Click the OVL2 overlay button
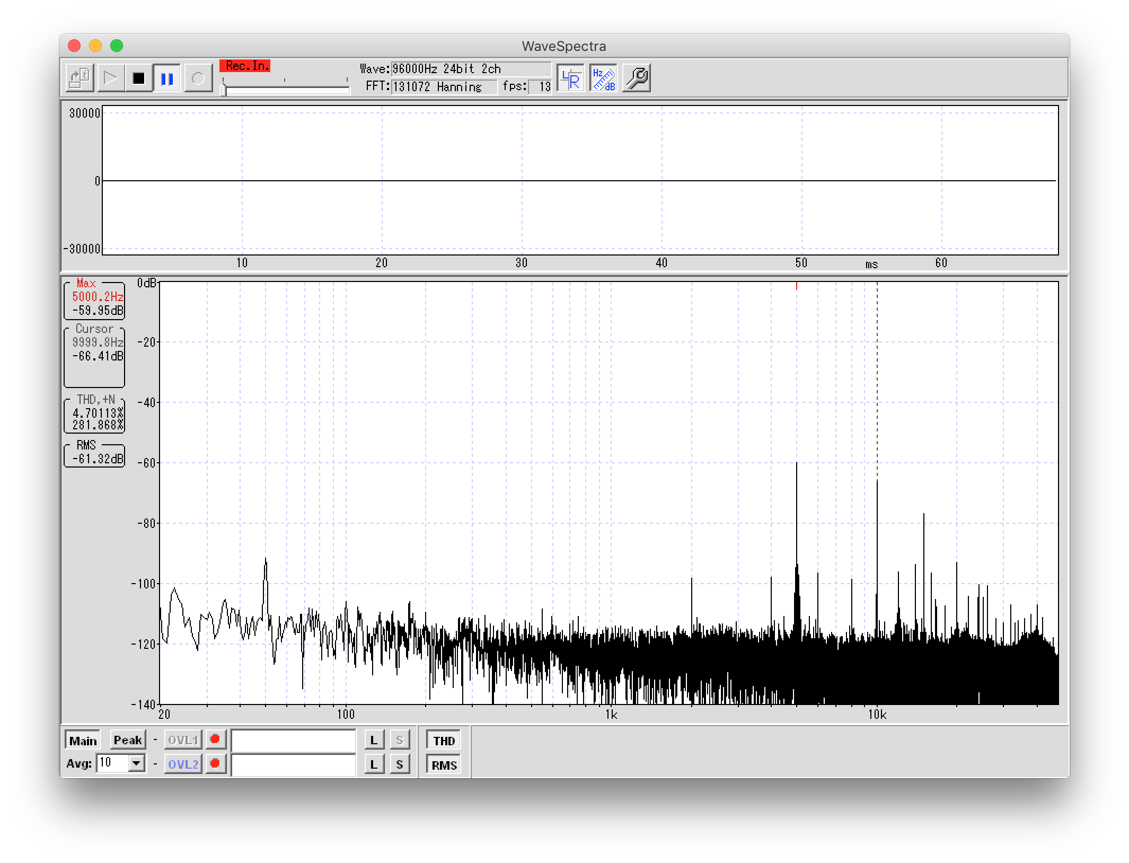 183,764
